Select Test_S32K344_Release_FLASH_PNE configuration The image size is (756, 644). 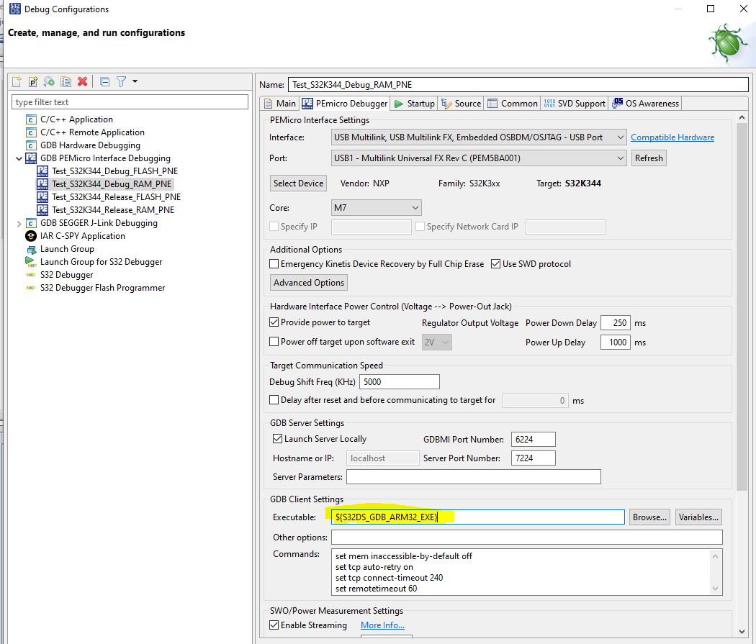(116, 196)
